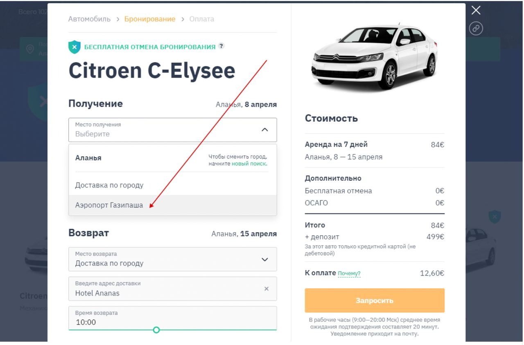The height and width of the screenshot is (345, 524).
Task: Click the shield badge on background car card
Action: pos(495,217)
